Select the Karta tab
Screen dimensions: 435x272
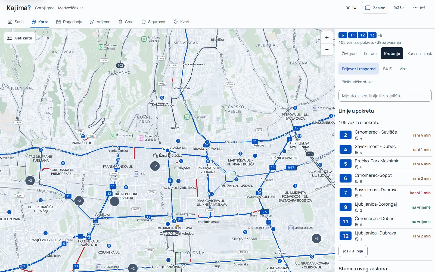[x=40, y=22]
